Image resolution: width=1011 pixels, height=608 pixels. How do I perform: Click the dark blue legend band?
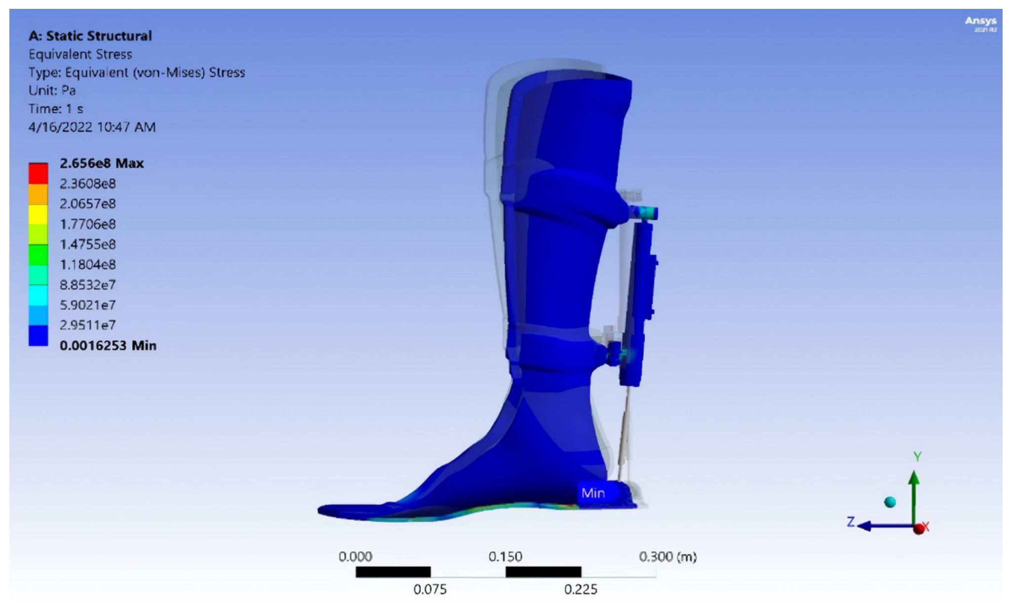(x=38, y=335)
